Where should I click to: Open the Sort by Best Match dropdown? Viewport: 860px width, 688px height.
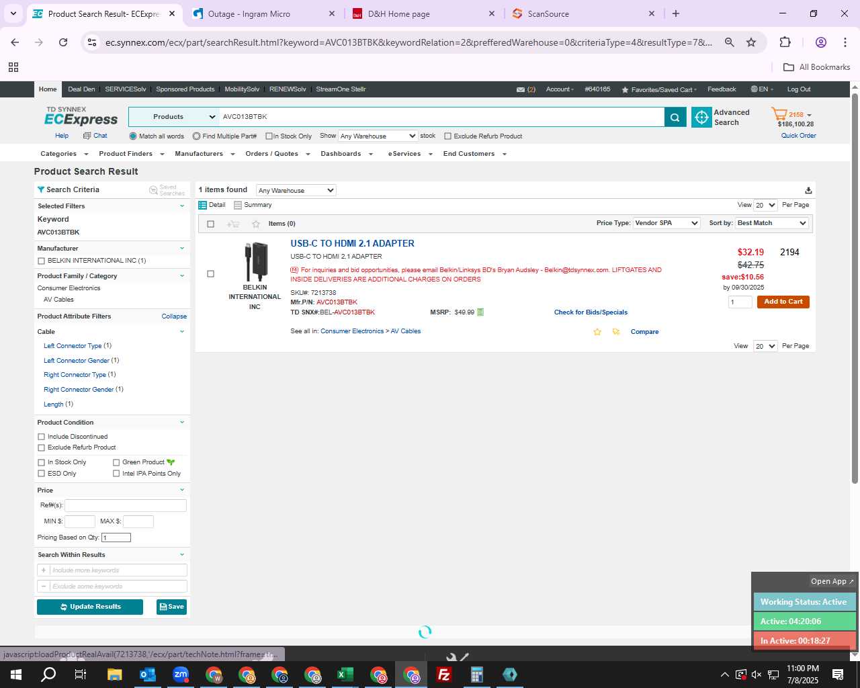pyautogui.click(x=772, y=223)
